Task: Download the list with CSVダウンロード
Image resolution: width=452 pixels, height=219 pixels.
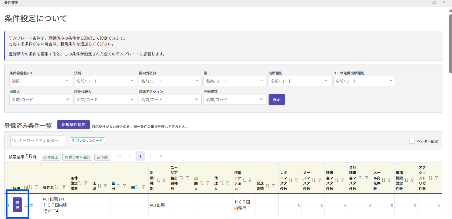Action: (x=87, y=141)
